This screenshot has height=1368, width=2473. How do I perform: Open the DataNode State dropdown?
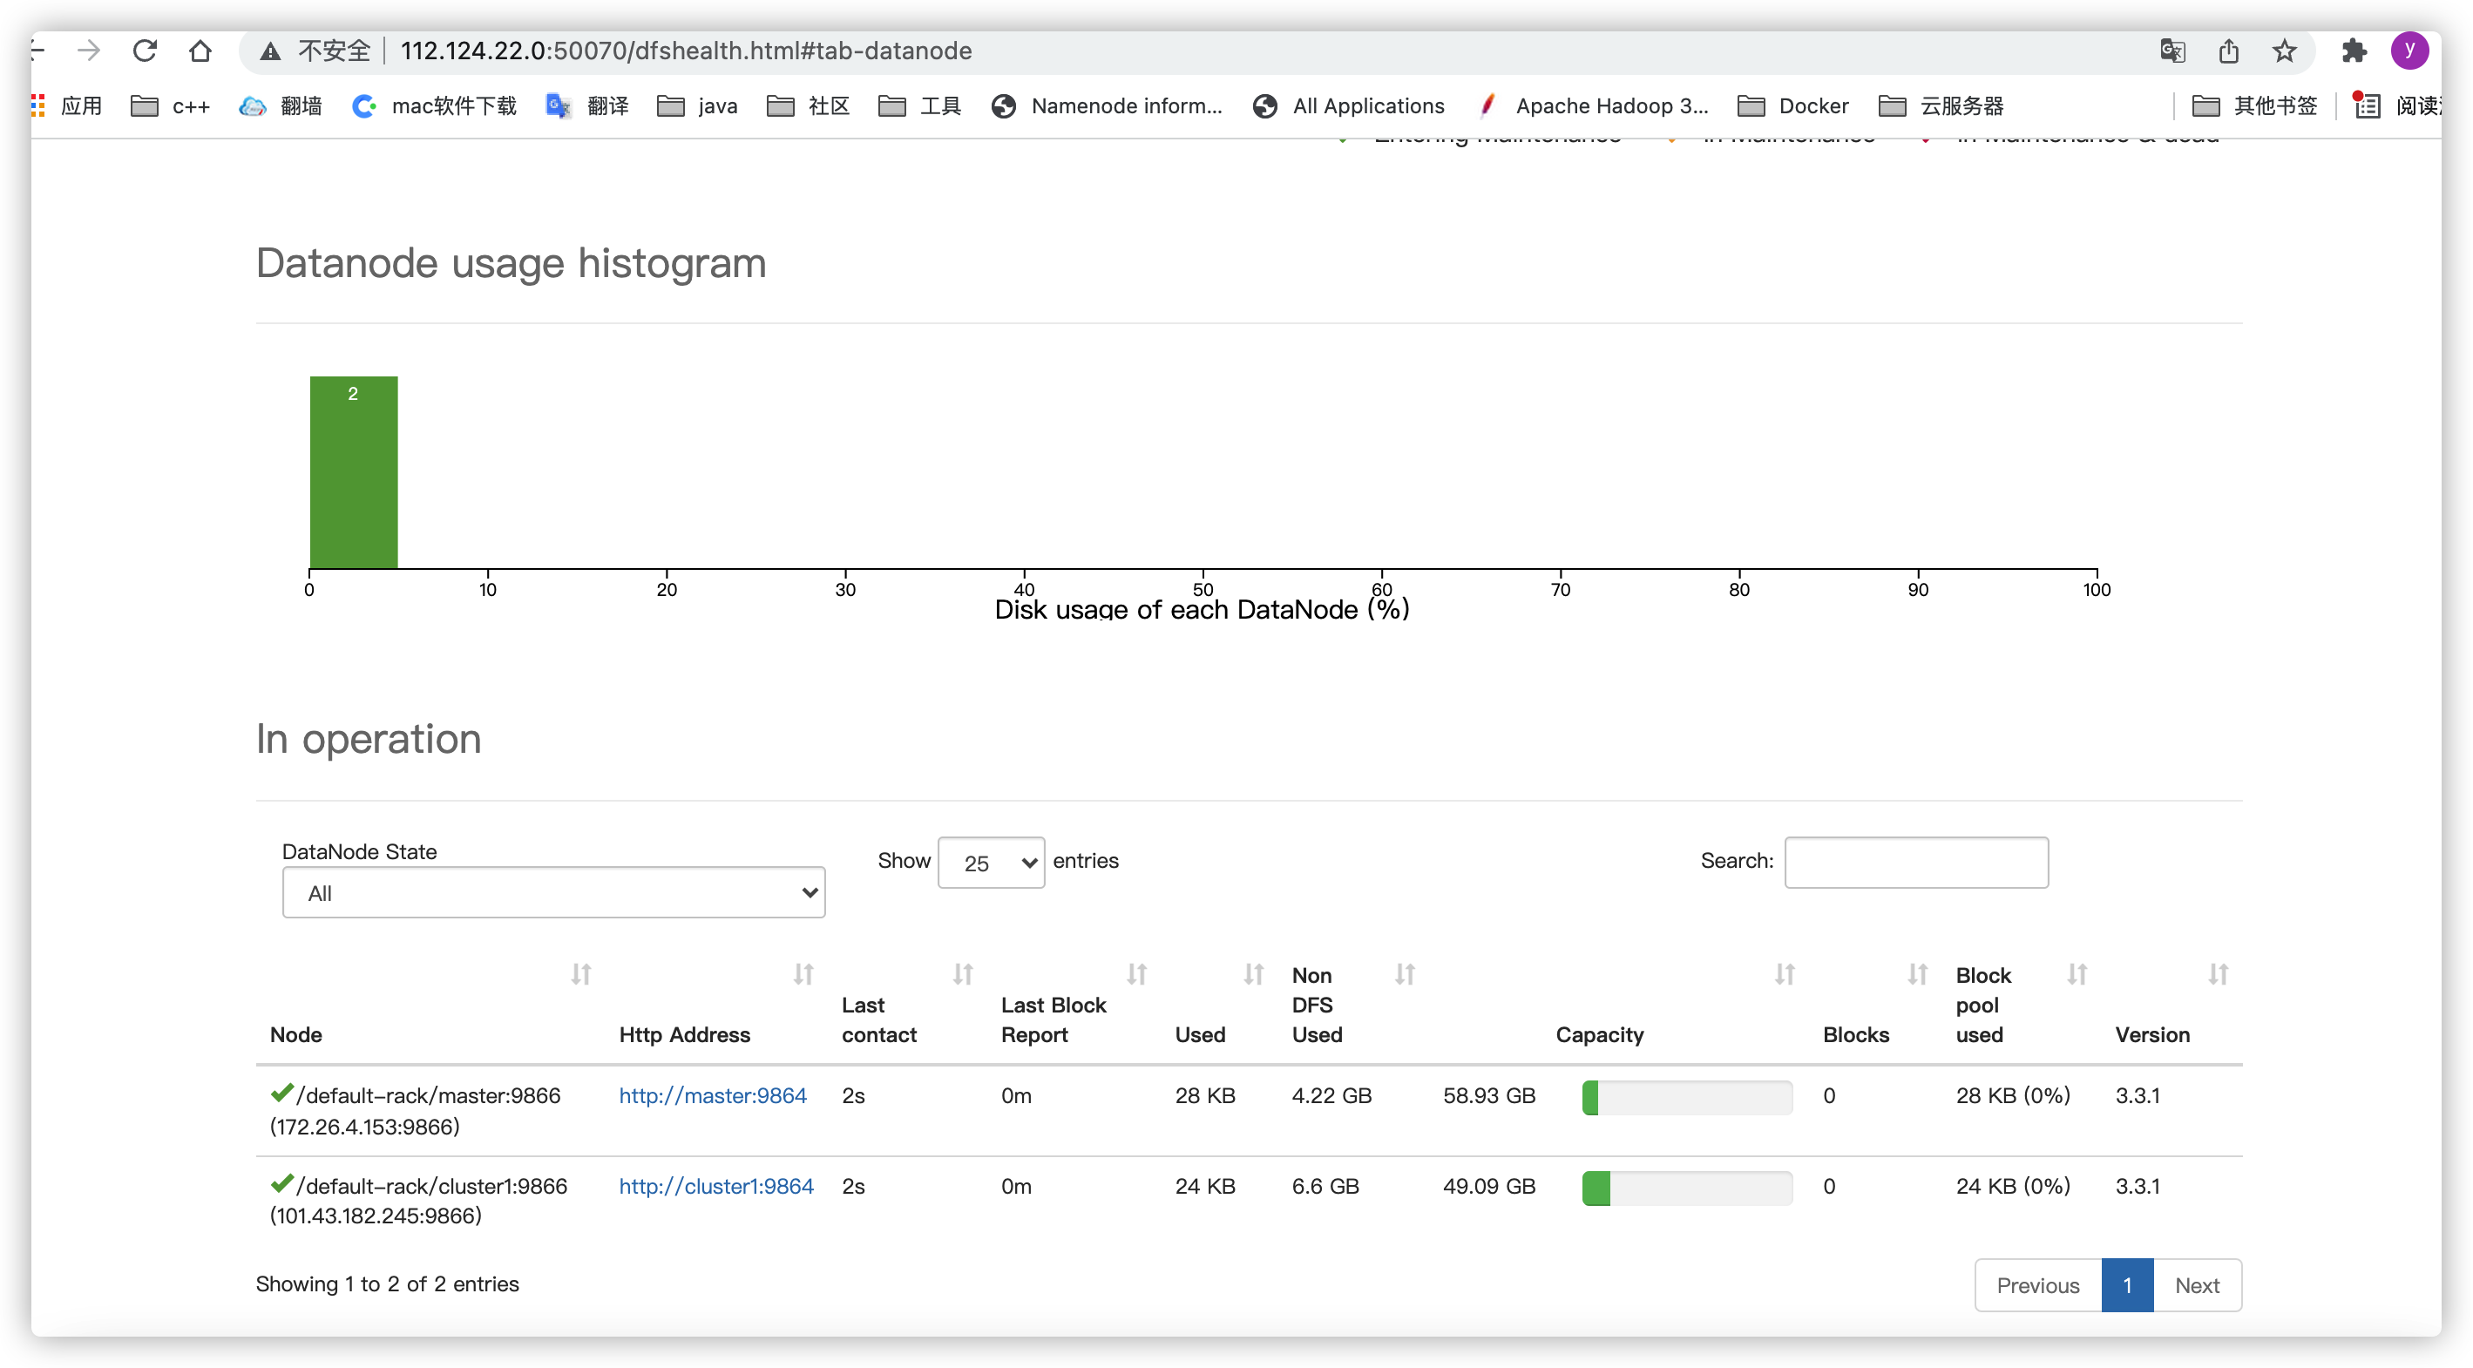coord(554,893)
